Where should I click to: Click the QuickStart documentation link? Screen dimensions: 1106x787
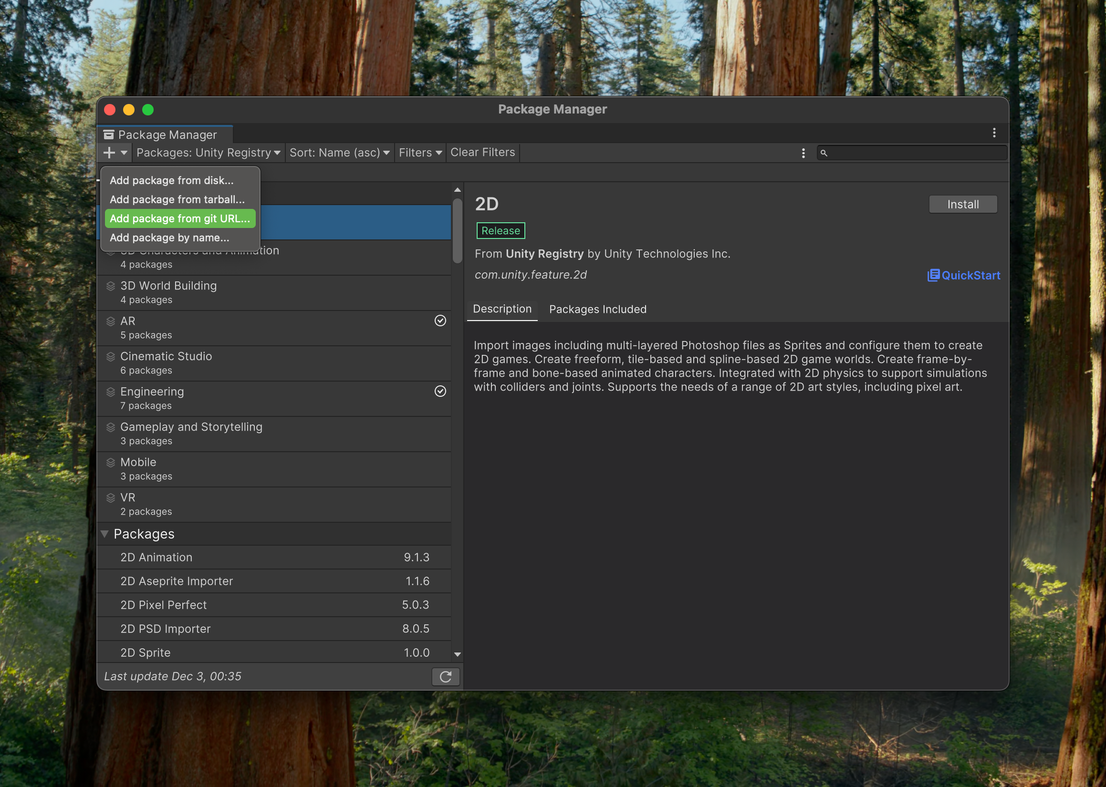[x=963, y=275]
